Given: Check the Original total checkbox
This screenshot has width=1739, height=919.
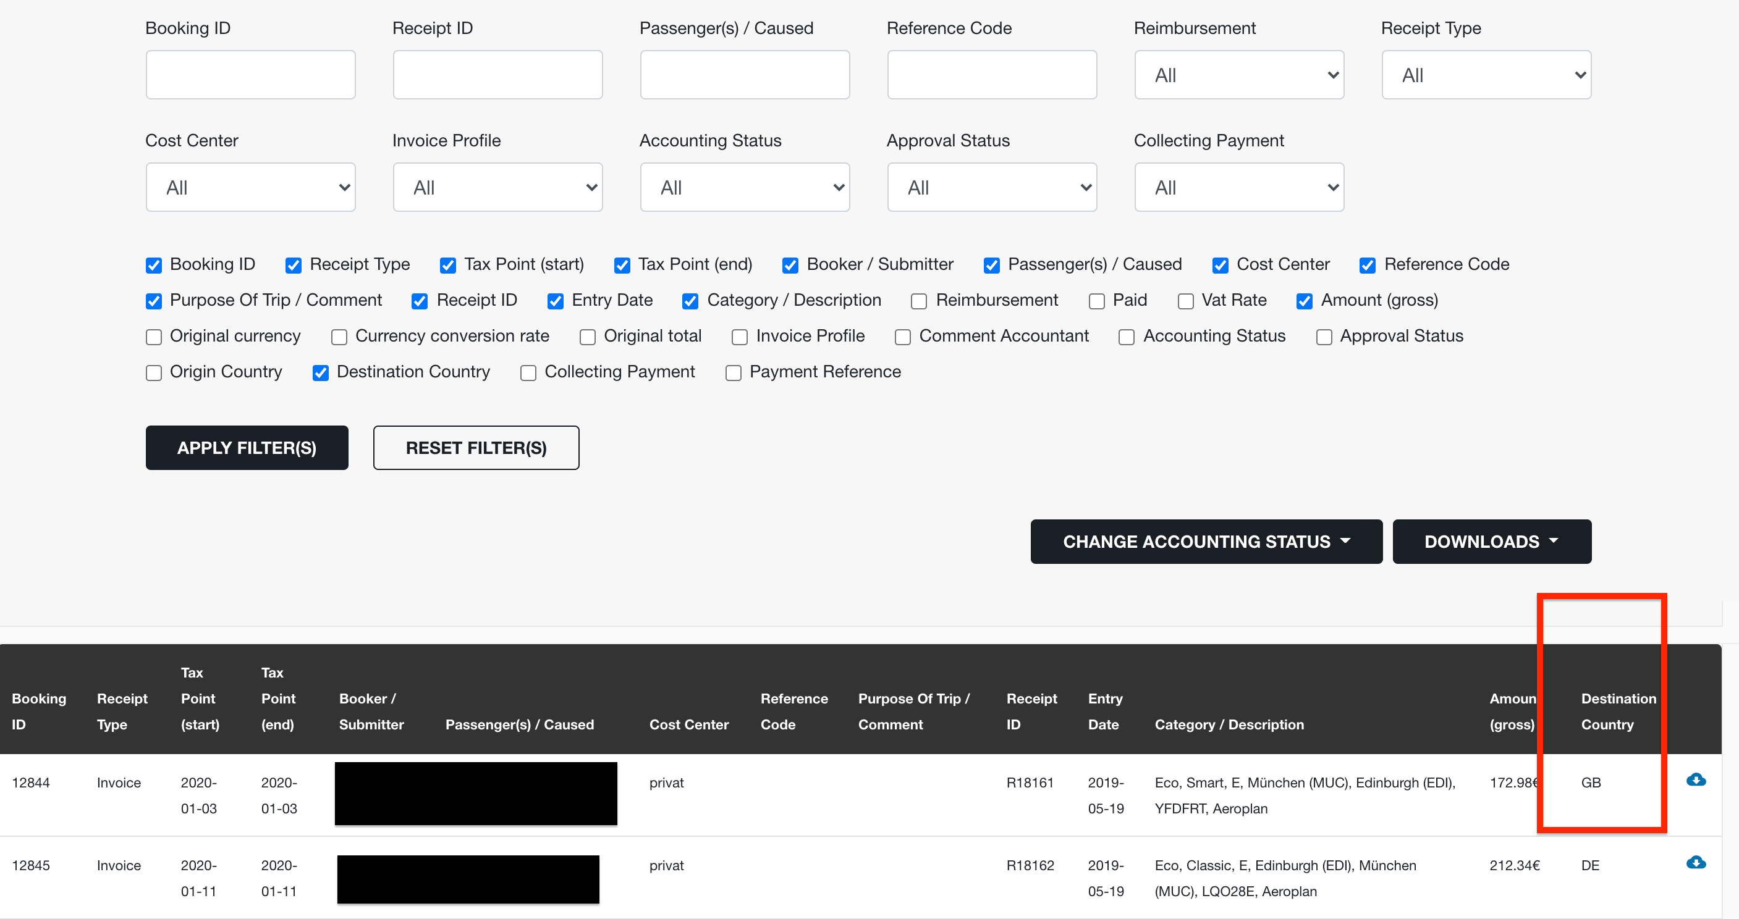Looking at the screenshot, I should pyautogui.click(x=587, y=337).
